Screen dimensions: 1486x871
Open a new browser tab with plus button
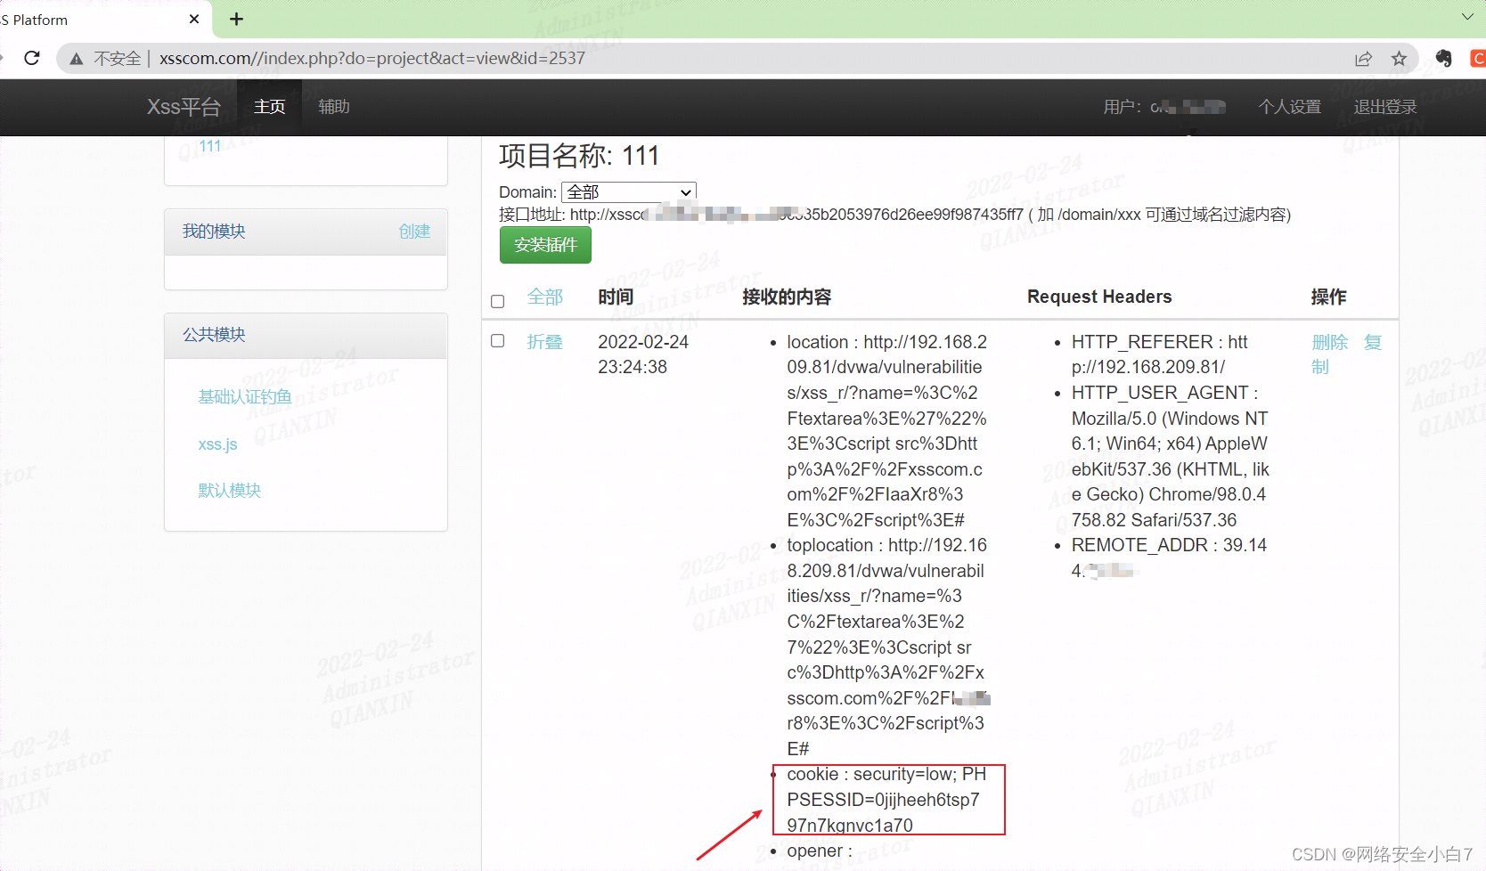click(237, 20)
